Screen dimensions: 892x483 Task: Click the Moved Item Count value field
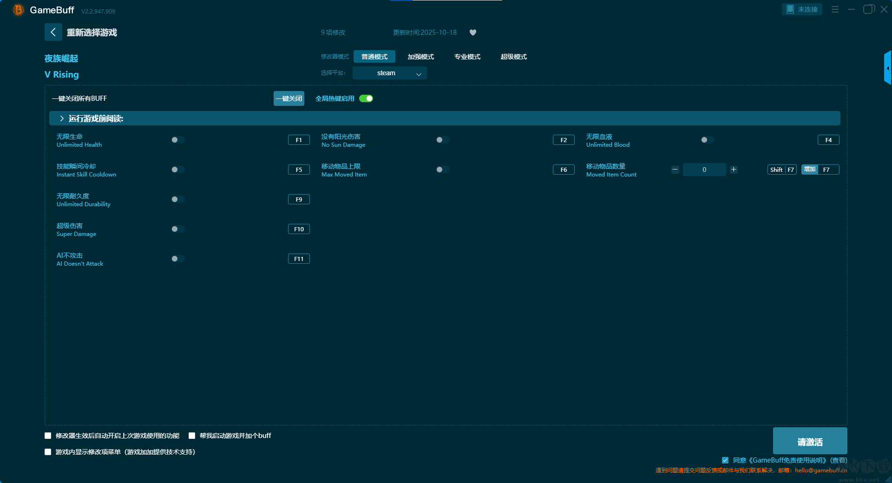[x=704, y=170]
